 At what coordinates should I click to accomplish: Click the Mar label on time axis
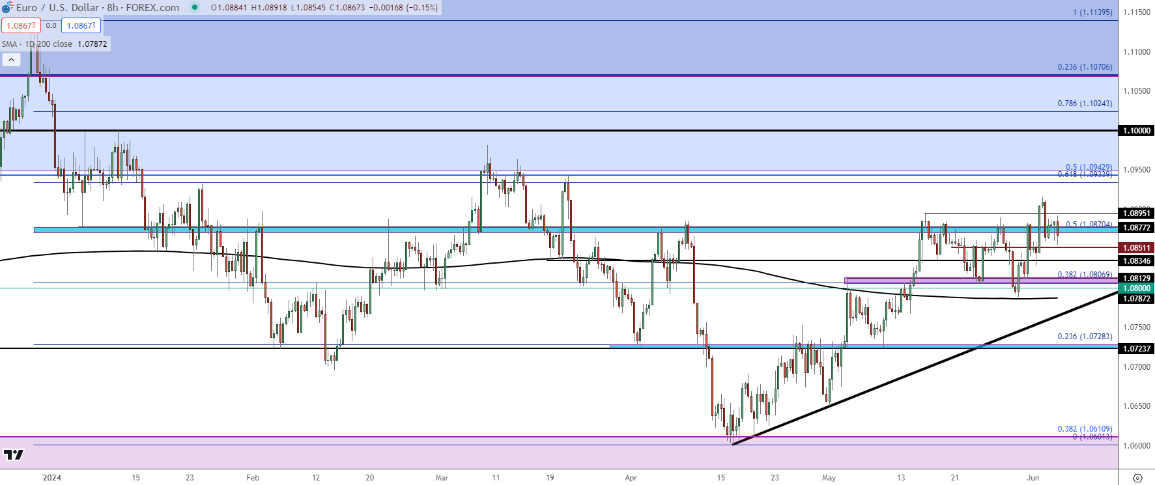(x=442, y=478)
